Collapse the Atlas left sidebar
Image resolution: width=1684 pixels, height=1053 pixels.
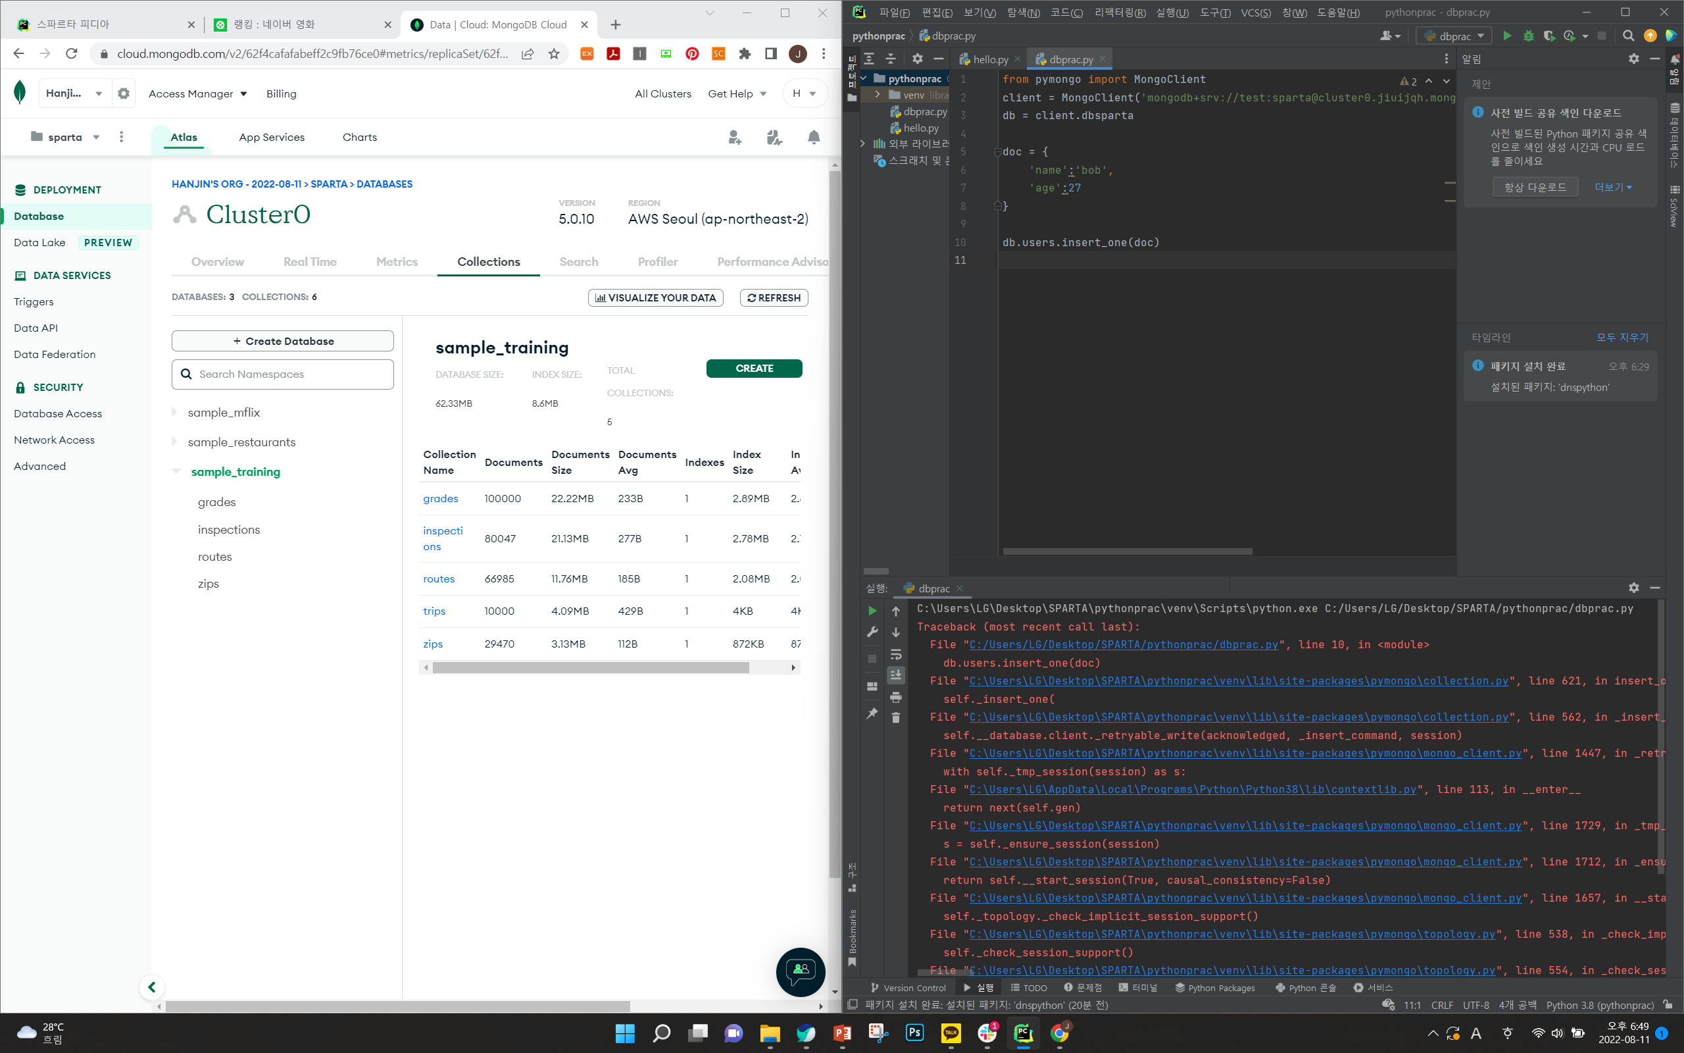click(152, 987)
